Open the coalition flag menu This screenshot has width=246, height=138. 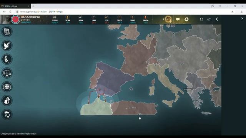pyautogui.click(x=7, y=114)
